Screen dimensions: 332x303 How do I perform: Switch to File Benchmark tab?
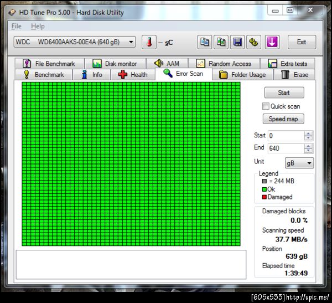coord(49,64)
